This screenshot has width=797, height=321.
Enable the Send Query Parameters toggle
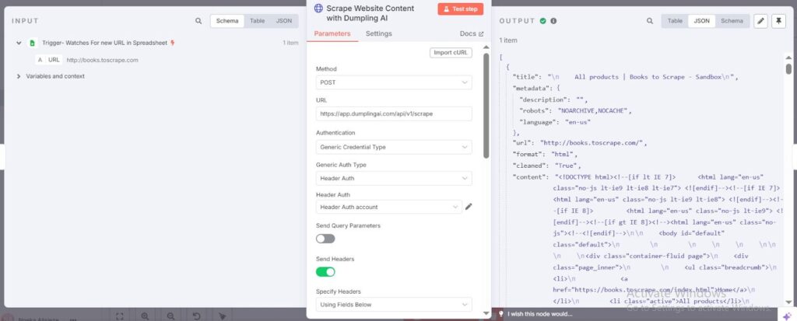(325, 239)
